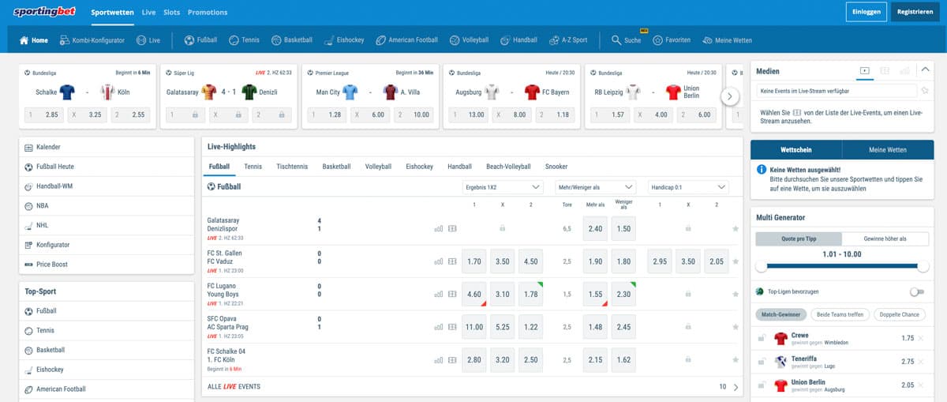
Task: Open the Fußball sport in the top navigation bar
Action: coord(200,40)
